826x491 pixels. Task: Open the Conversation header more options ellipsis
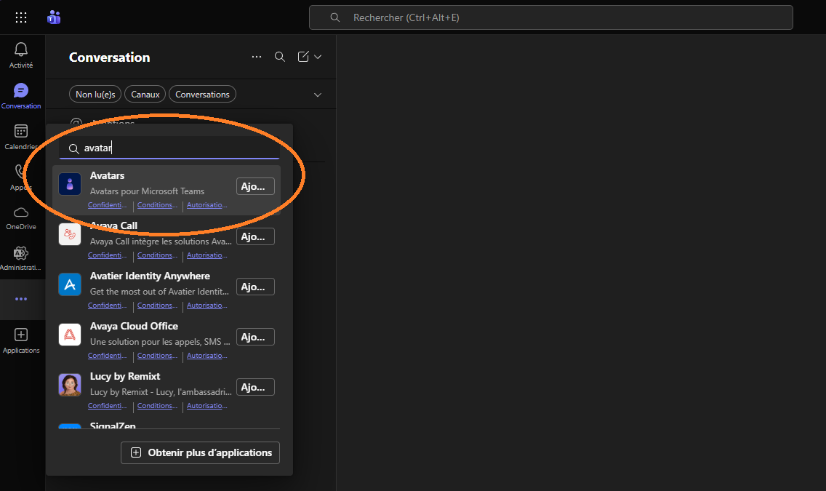(256, 57)
